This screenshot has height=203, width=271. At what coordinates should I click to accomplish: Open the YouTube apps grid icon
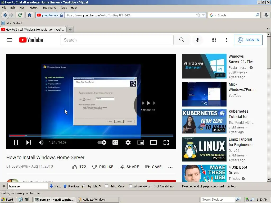214,40
